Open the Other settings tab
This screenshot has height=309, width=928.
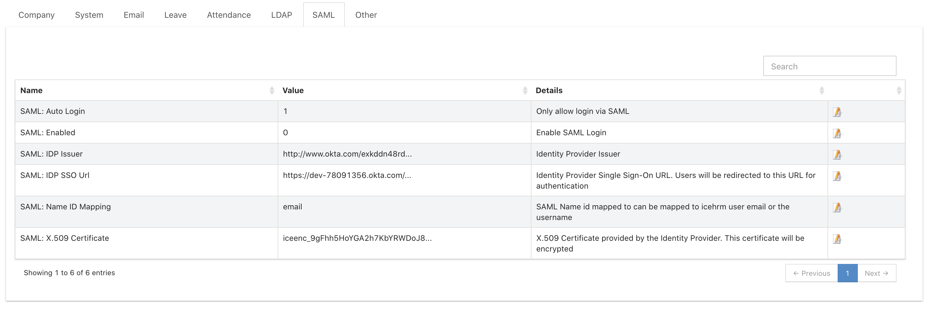point(366,15)
